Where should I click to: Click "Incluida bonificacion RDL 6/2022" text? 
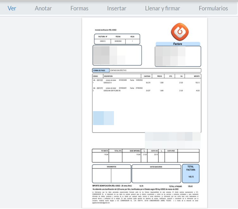106,30
